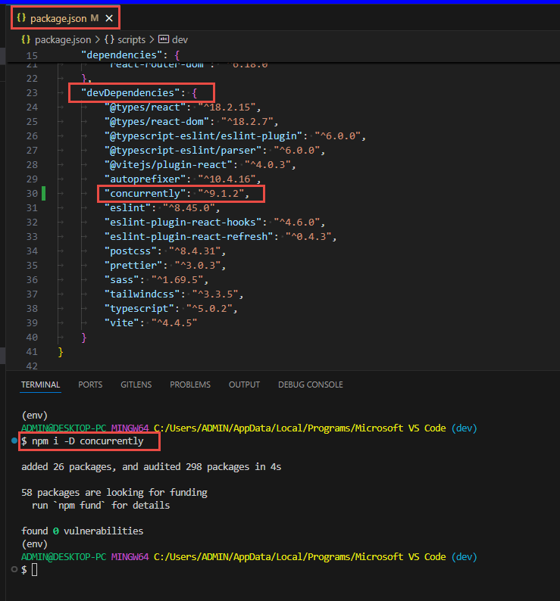The height and width of the screenshot is (601, 560).
Task: Click the JSON file icon in the package.json tab
Action: pyautogui.click(x=22, y=17)
